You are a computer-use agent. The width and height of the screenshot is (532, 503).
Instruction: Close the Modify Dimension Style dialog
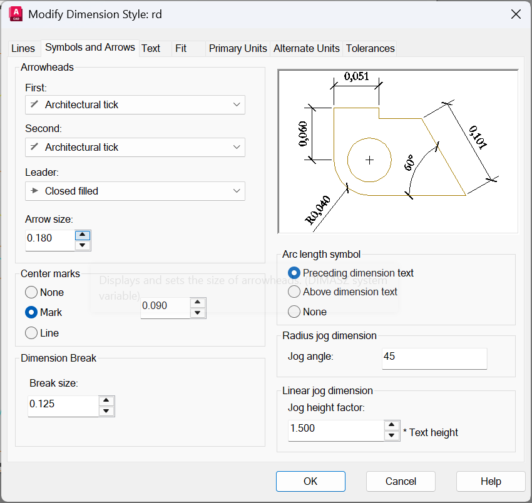click(516, 14)
